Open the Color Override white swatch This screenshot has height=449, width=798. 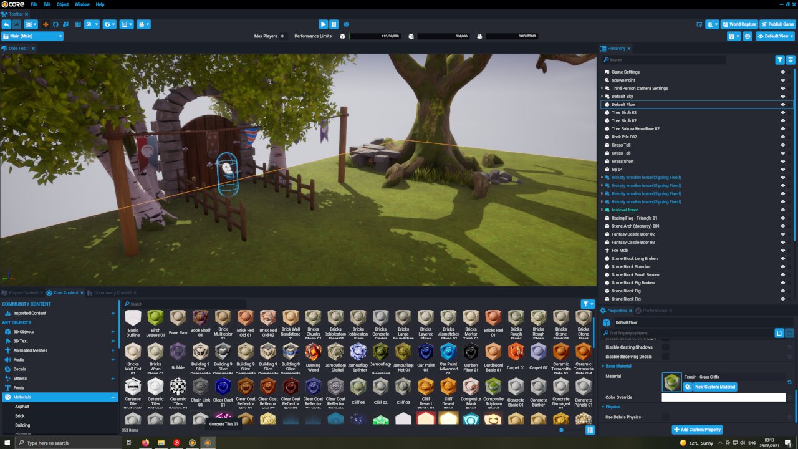pyautogui.click(x=724, y=397)
